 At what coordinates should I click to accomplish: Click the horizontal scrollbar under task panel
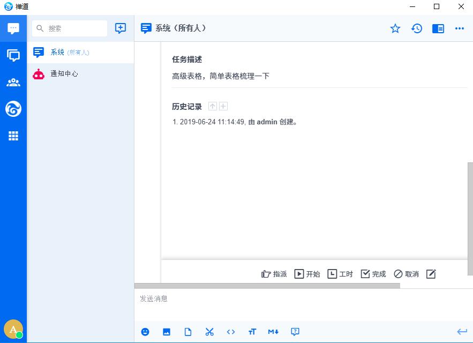pyautogui.click(x=267, y=286)
